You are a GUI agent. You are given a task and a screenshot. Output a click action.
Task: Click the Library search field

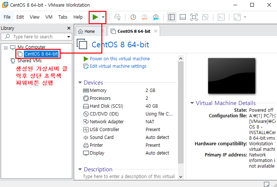click(x=36, y=37)
